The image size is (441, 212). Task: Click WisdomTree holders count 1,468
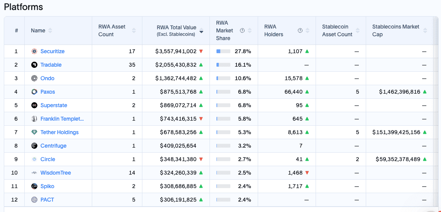click(x=295, y=173)
